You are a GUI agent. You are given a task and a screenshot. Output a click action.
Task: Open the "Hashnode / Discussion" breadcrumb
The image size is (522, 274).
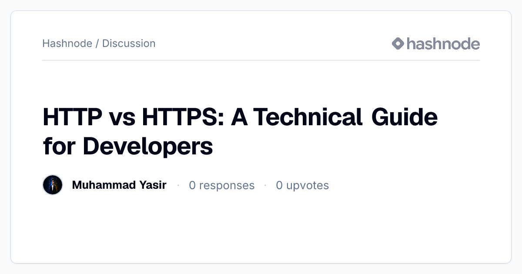tap(99, 43)
